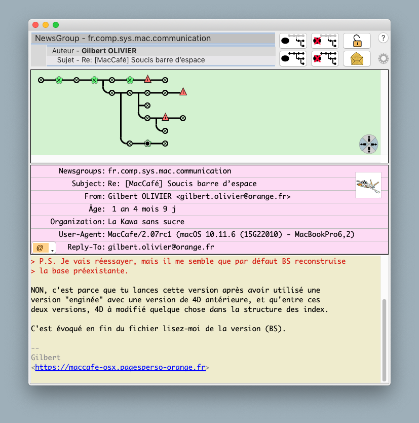This screenshot has height=423, width=419.
Task: Click the red-X button with black thread tree
Action: coord(325,59)
